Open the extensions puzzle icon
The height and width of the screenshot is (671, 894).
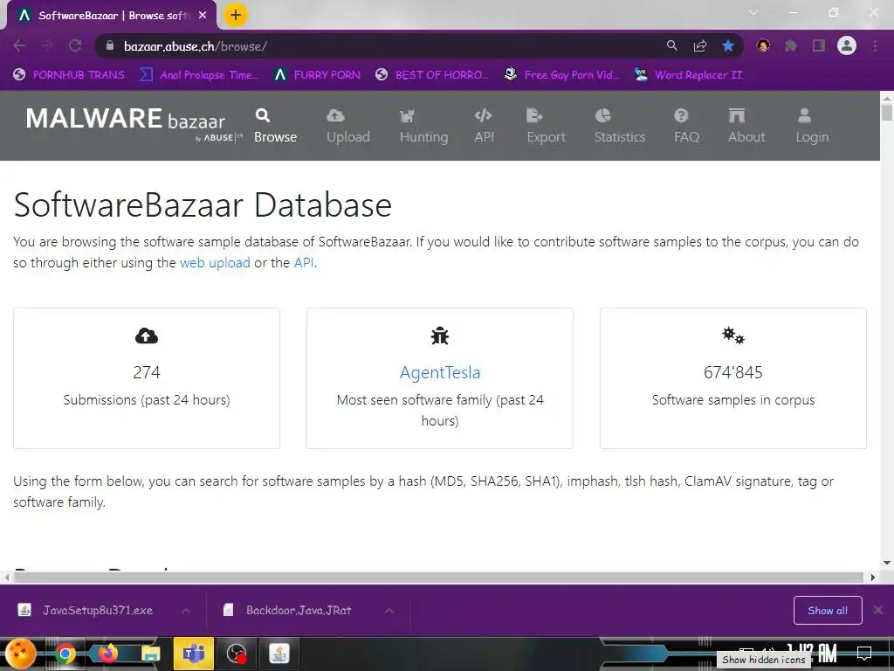click(791, 45)
